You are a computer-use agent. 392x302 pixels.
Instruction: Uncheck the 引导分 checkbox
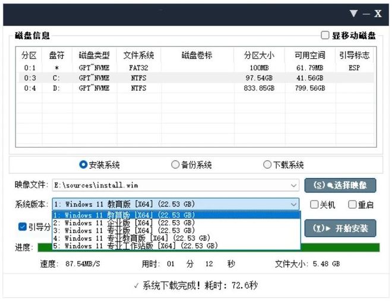[23, 227]
